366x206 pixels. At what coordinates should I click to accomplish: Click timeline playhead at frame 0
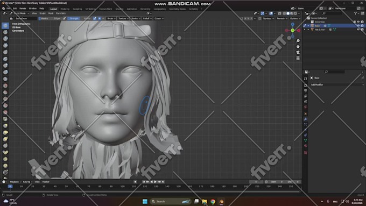[x=10, y=186]
